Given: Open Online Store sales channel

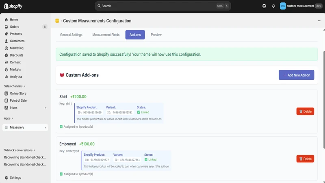Looking at the screenshot, I should [x=18, y=94].
